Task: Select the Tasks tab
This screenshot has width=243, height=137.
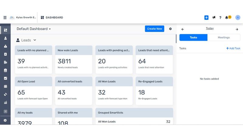Action: click(193, 37)
